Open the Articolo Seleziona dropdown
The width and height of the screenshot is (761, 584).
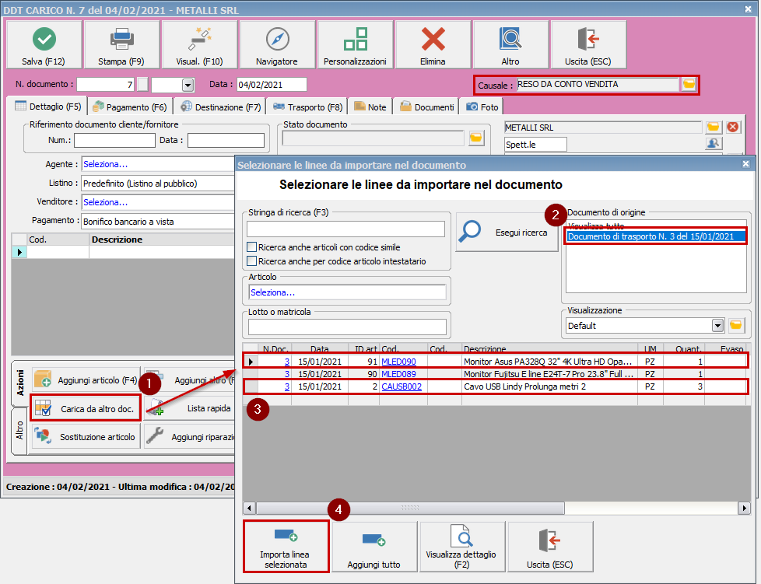pos(347,292)
